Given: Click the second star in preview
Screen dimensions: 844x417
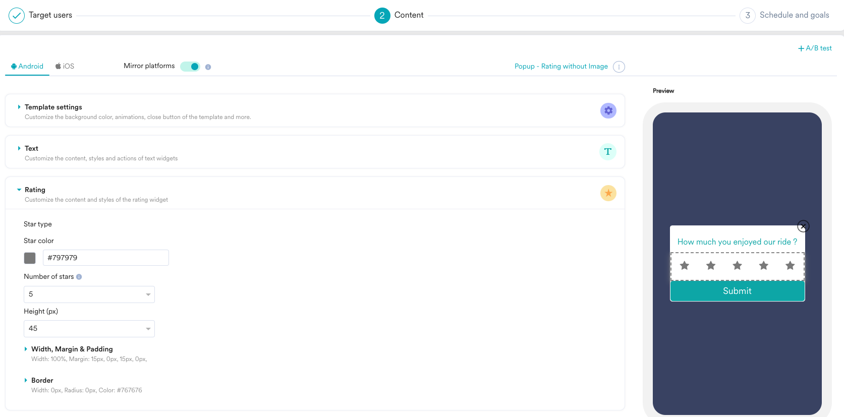Looking at the screenshot, I should click(711, 265).
